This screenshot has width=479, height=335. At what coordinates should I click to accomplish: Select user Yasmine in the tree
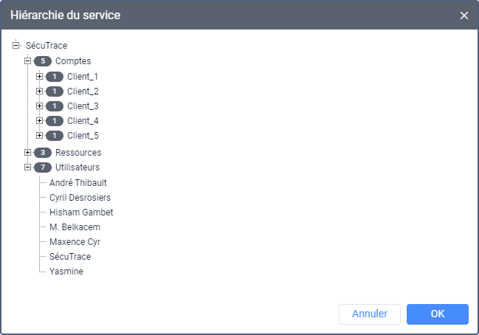(x=66, y=272)
